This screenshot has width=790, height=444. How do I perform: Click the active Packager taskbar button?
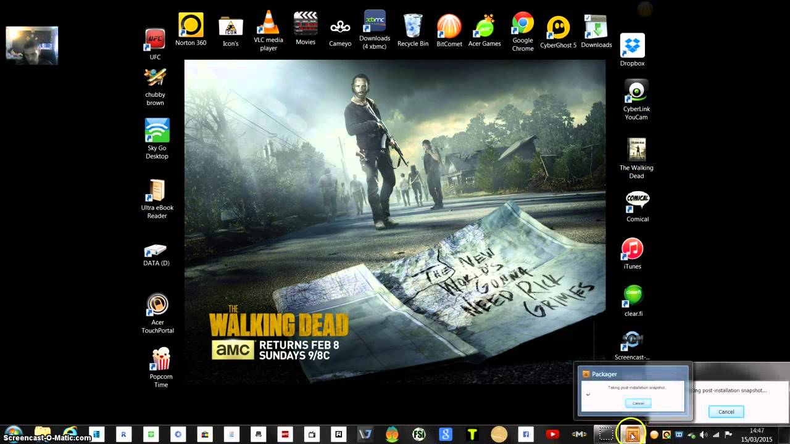(632, 434)
